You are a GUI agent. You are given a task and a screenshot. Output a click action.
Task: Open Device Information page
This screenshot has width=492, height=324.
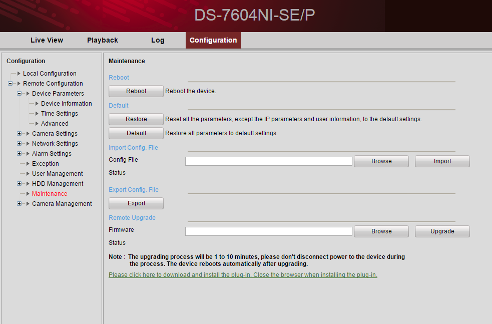[x=67, y=104]
